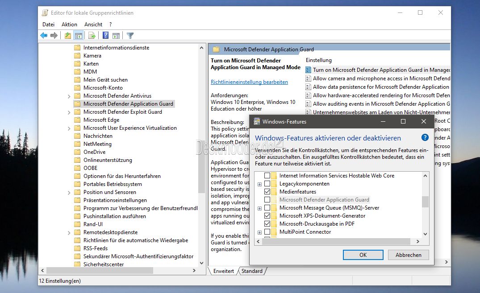Screen dimensions: 480x293
Task: Go up one level with the folder-arrow icon
Action: point(68,36)
